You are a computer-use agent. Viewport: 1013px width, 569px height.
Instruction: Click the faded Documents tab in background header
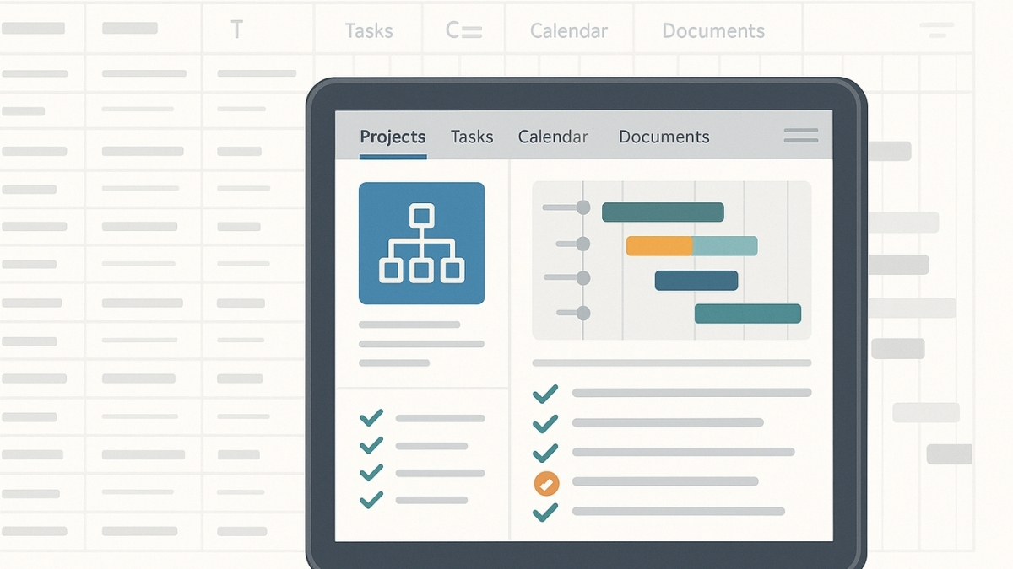click(x=712, y=31)
